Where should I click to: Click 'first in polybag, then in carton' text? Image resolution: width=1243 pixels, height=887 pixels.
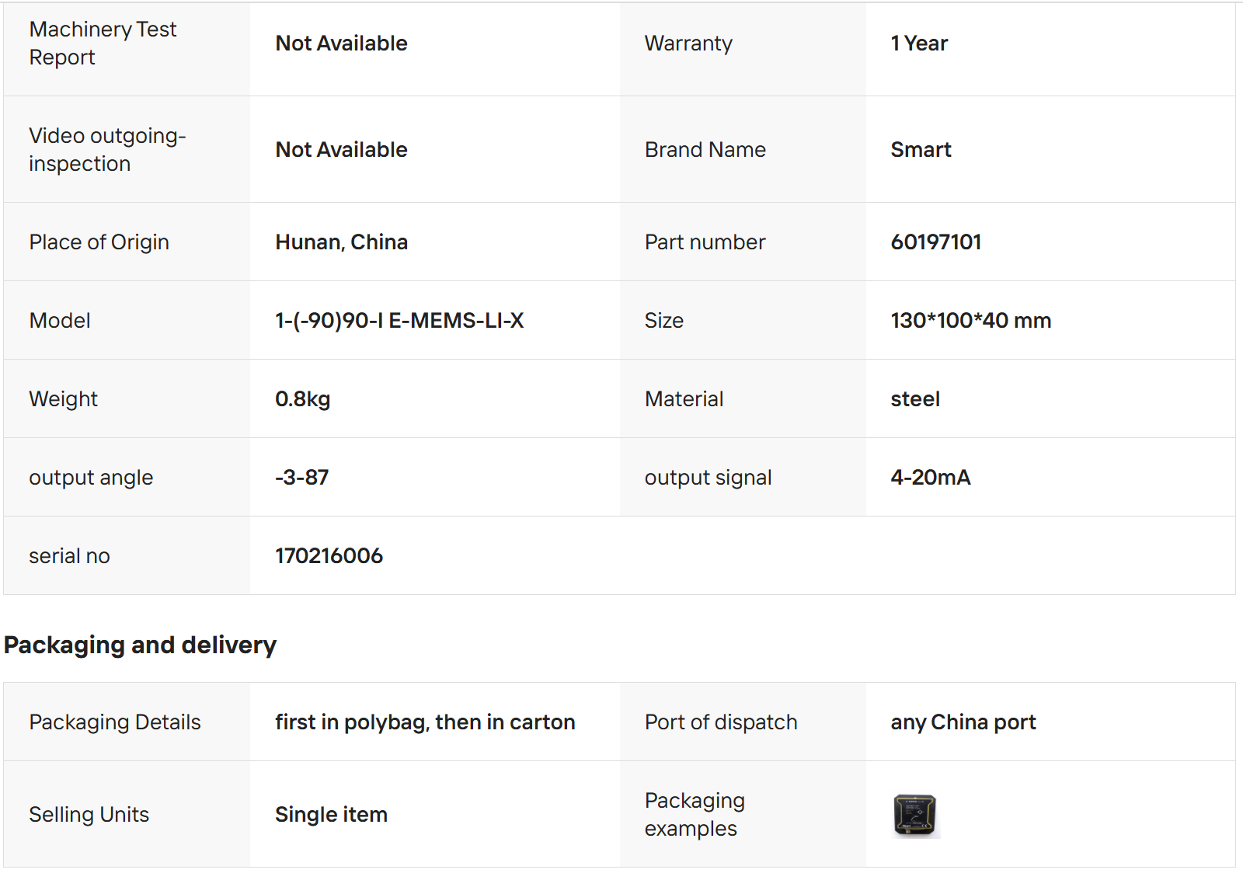(x=425, y=722)
